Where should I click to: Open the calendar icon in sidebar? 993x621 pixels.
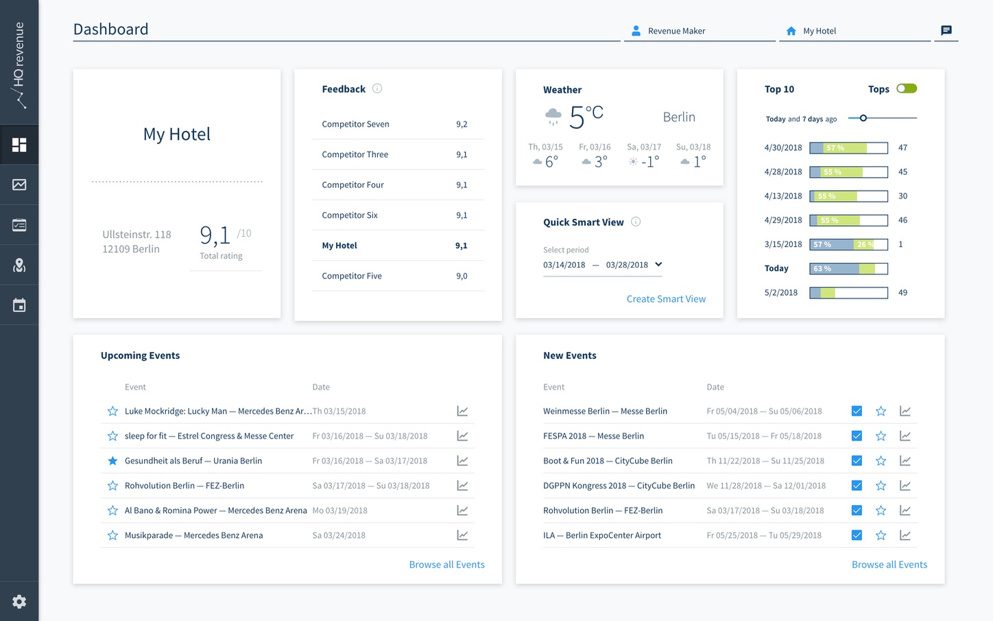[19, 305]
